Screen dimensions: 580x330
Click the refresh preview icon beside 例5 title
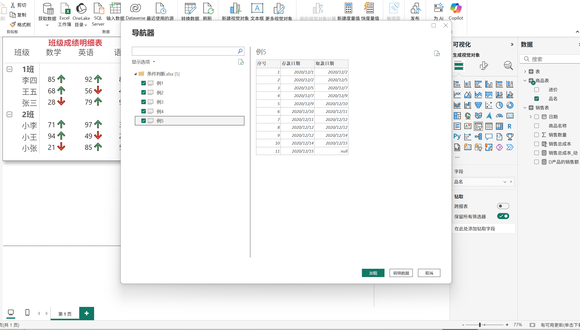(x=437, y=53)
